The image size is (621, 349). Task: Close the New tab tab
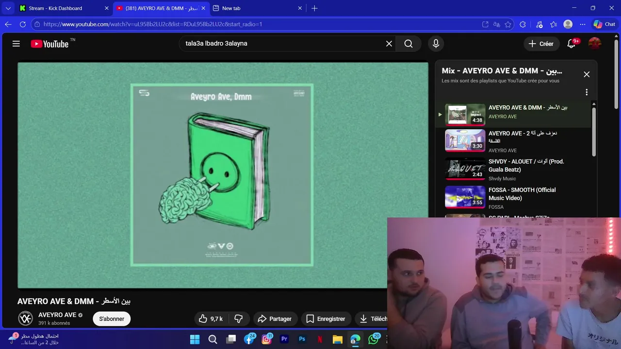[300, 8]
